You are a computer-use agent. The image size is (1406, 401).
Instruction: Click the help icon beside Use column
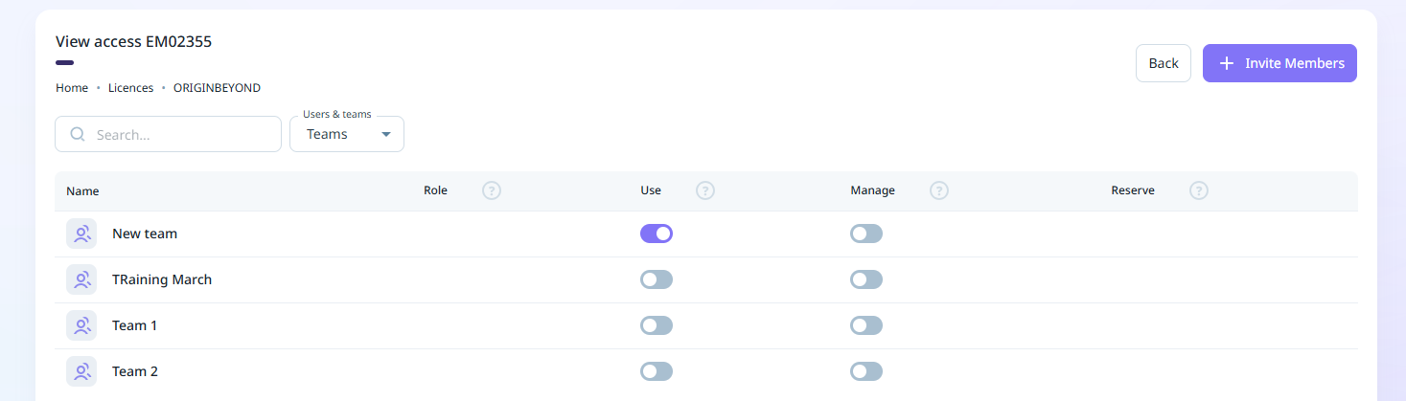pos(705,190)
